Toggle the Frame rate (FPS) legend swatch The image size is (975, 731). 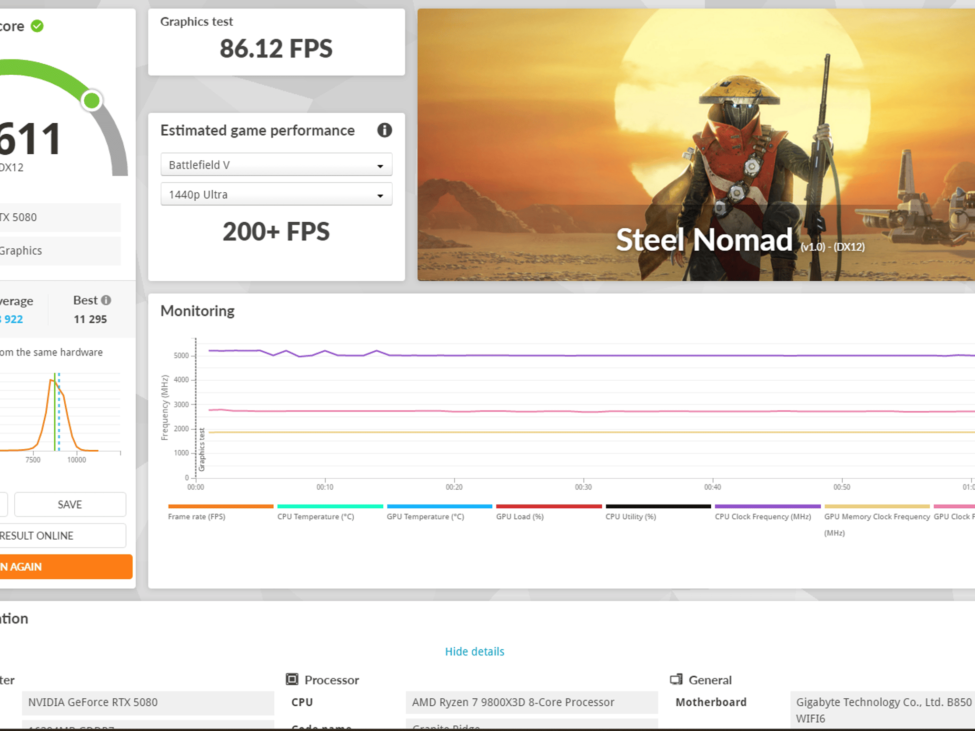click(221, 506)
